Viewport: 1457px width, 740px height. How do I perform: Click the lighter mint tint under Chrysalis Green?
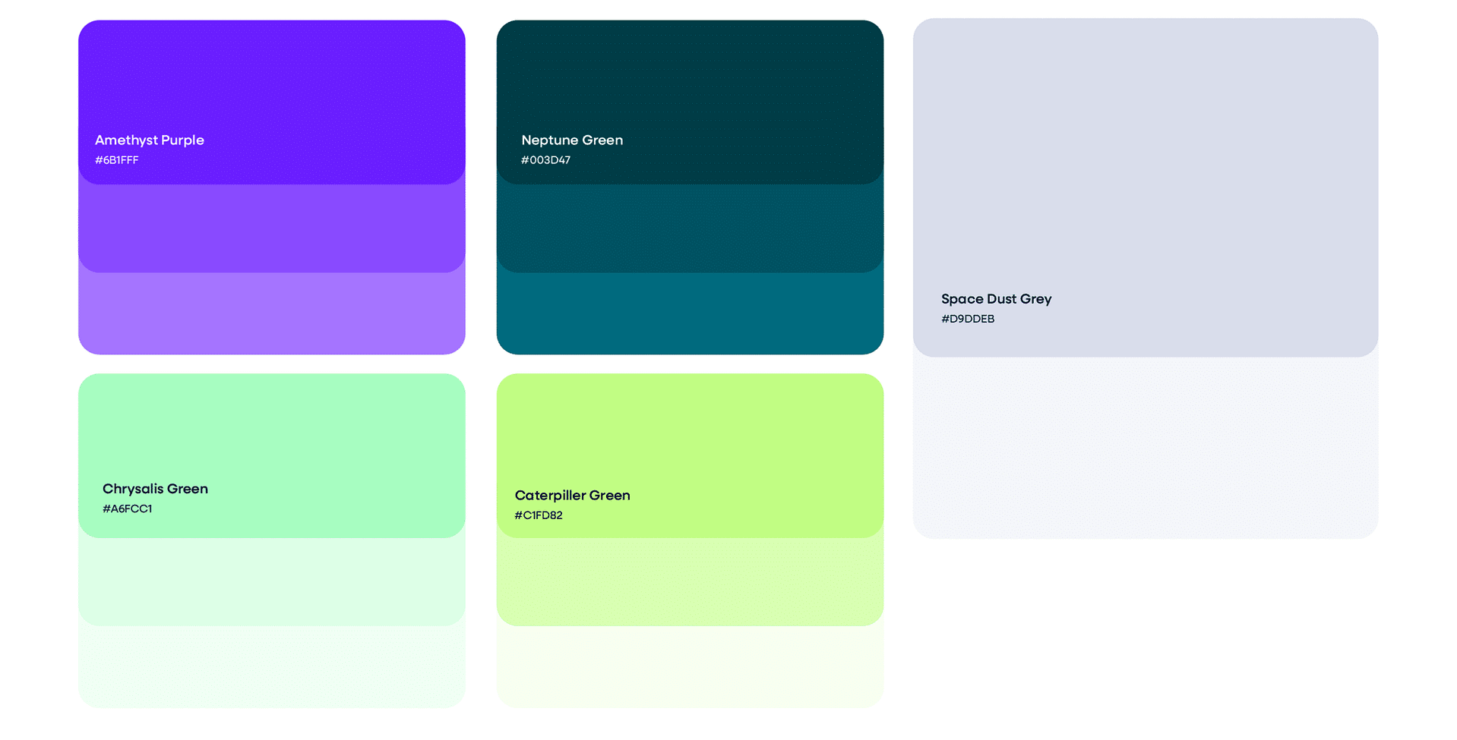click(x=271, y=582)
